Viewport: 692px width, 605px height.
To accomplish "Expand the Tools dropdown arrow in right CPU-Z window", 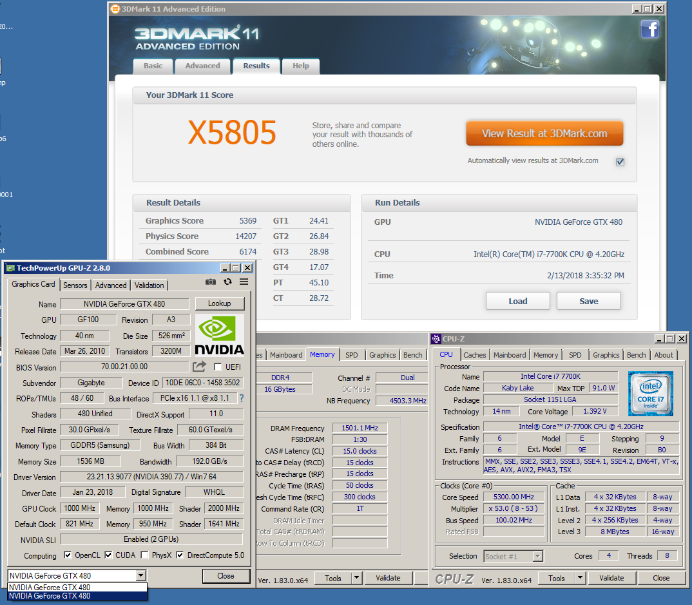I will (x=580, y=578).
